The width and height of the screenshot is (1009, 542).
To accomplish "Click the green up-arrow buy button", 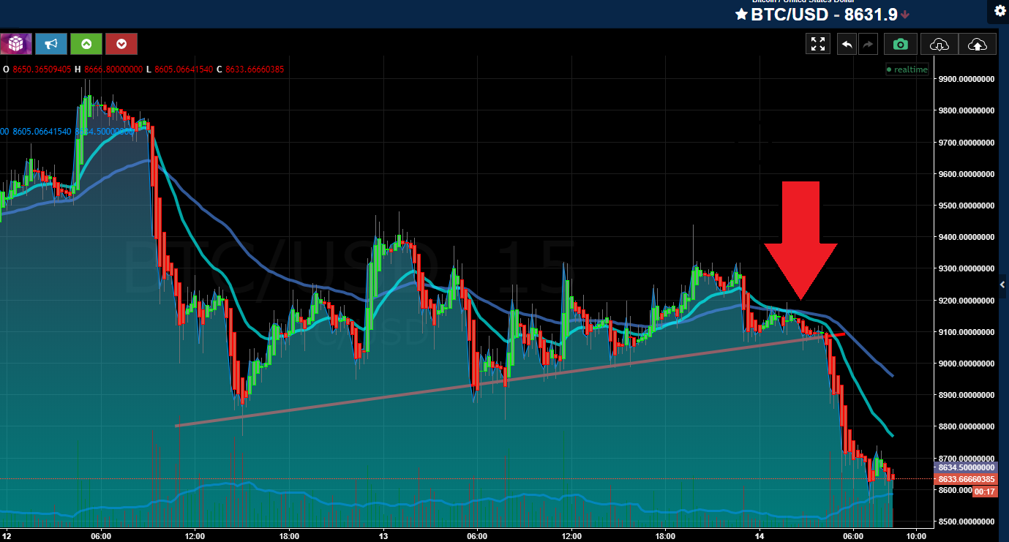I will point(86,44).
